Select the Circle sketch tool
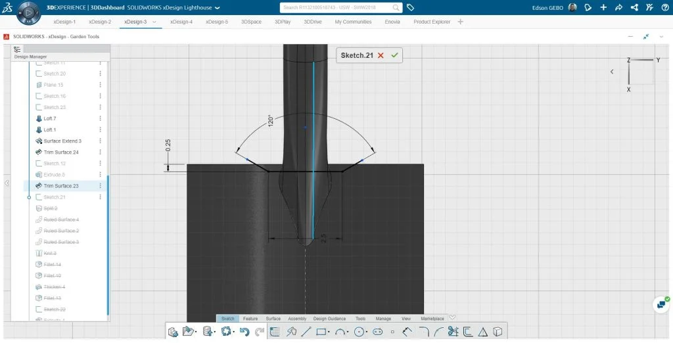This screenshot has height=343, width=673. (360, 332)
